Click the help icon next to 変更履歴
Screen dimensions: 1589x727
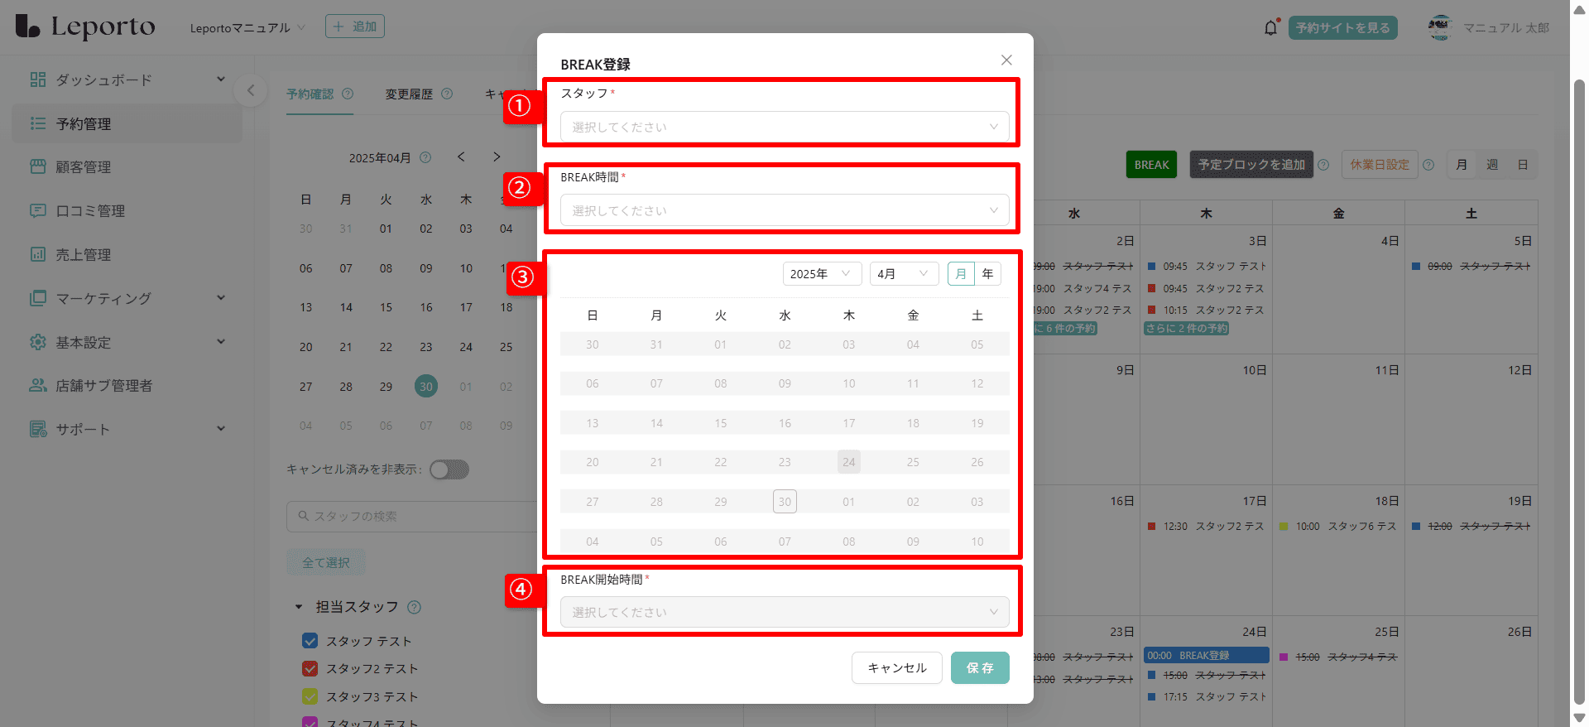coord(447,94)
